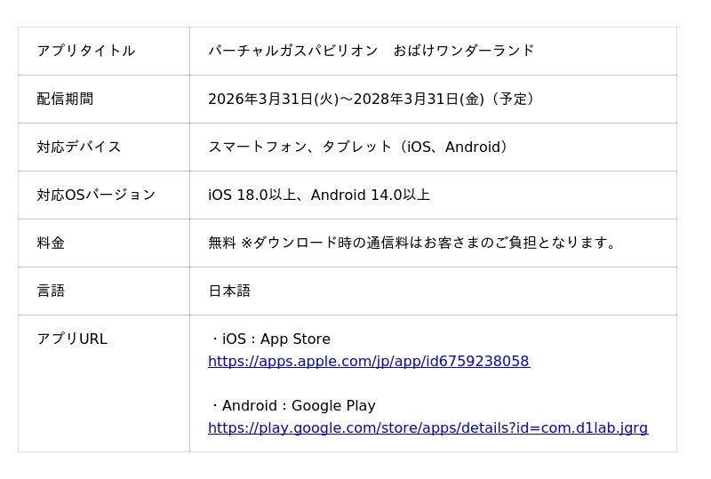Click the 対応OSバージョン row label
Screen dimensions: 711x479
point(96,195)
